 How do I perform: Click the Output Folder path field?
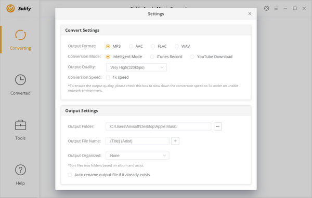tap(159, 126)
